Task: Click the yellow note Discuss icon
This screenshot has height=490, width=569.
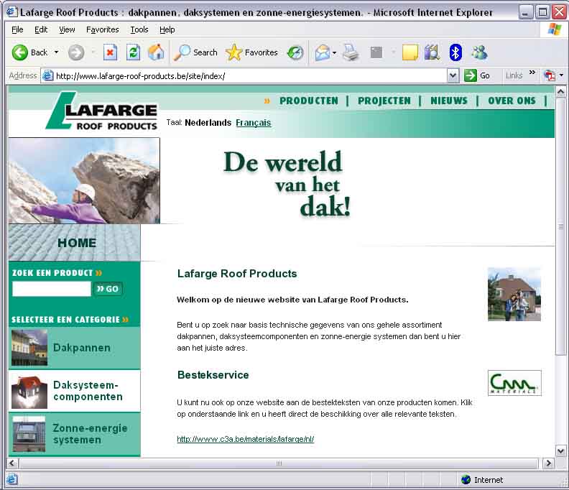Action: pos(410,52)
